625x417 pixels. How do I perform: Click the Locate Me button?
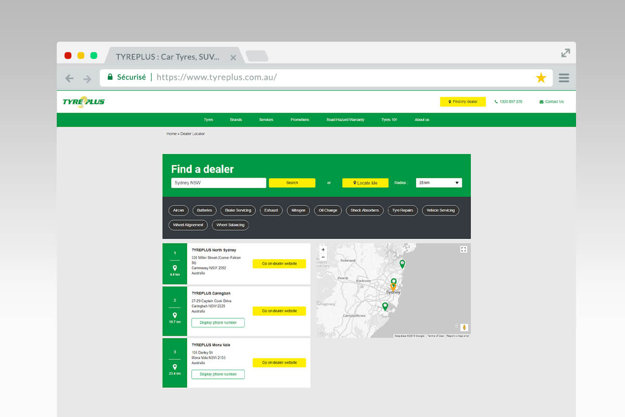coord(365,183)
